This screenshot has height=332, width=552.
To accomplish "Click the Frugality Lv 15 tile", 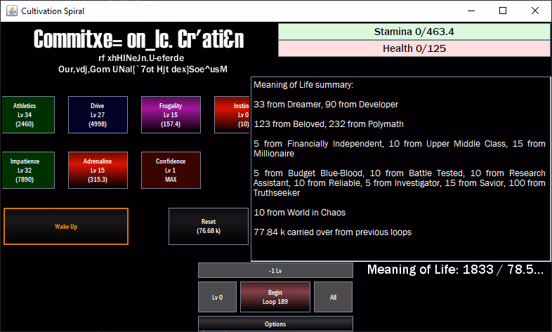I will coord(171,115).
